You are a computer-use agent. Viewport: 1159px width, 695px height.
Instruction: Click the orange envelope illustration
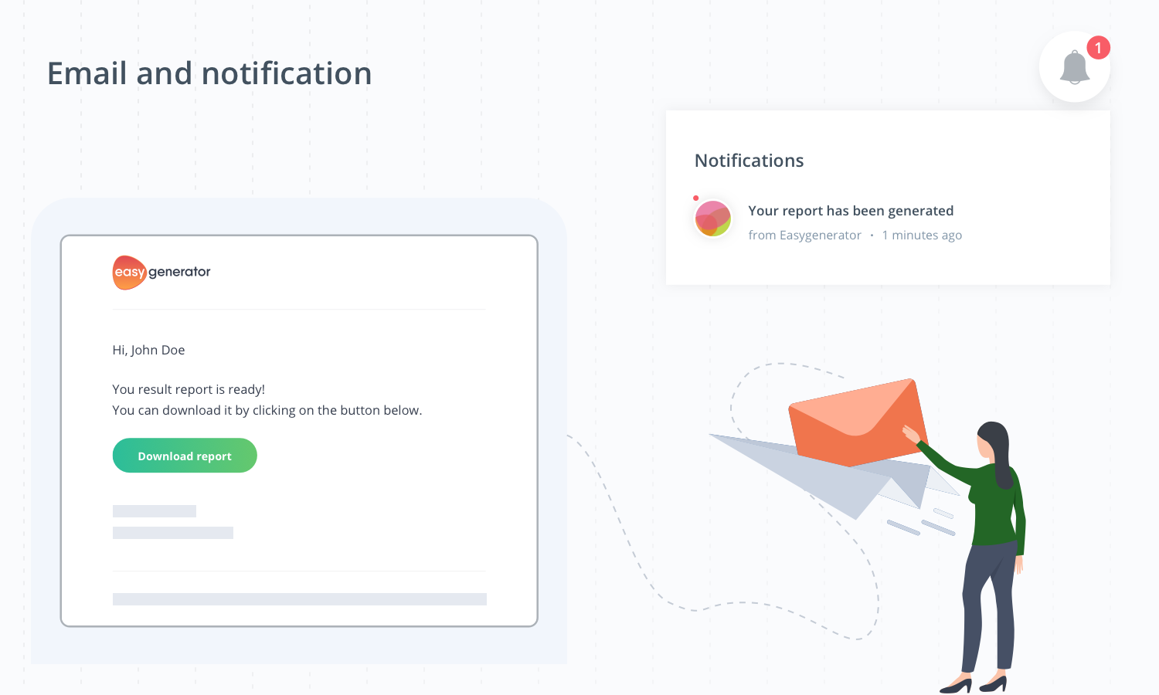[858, 422]
